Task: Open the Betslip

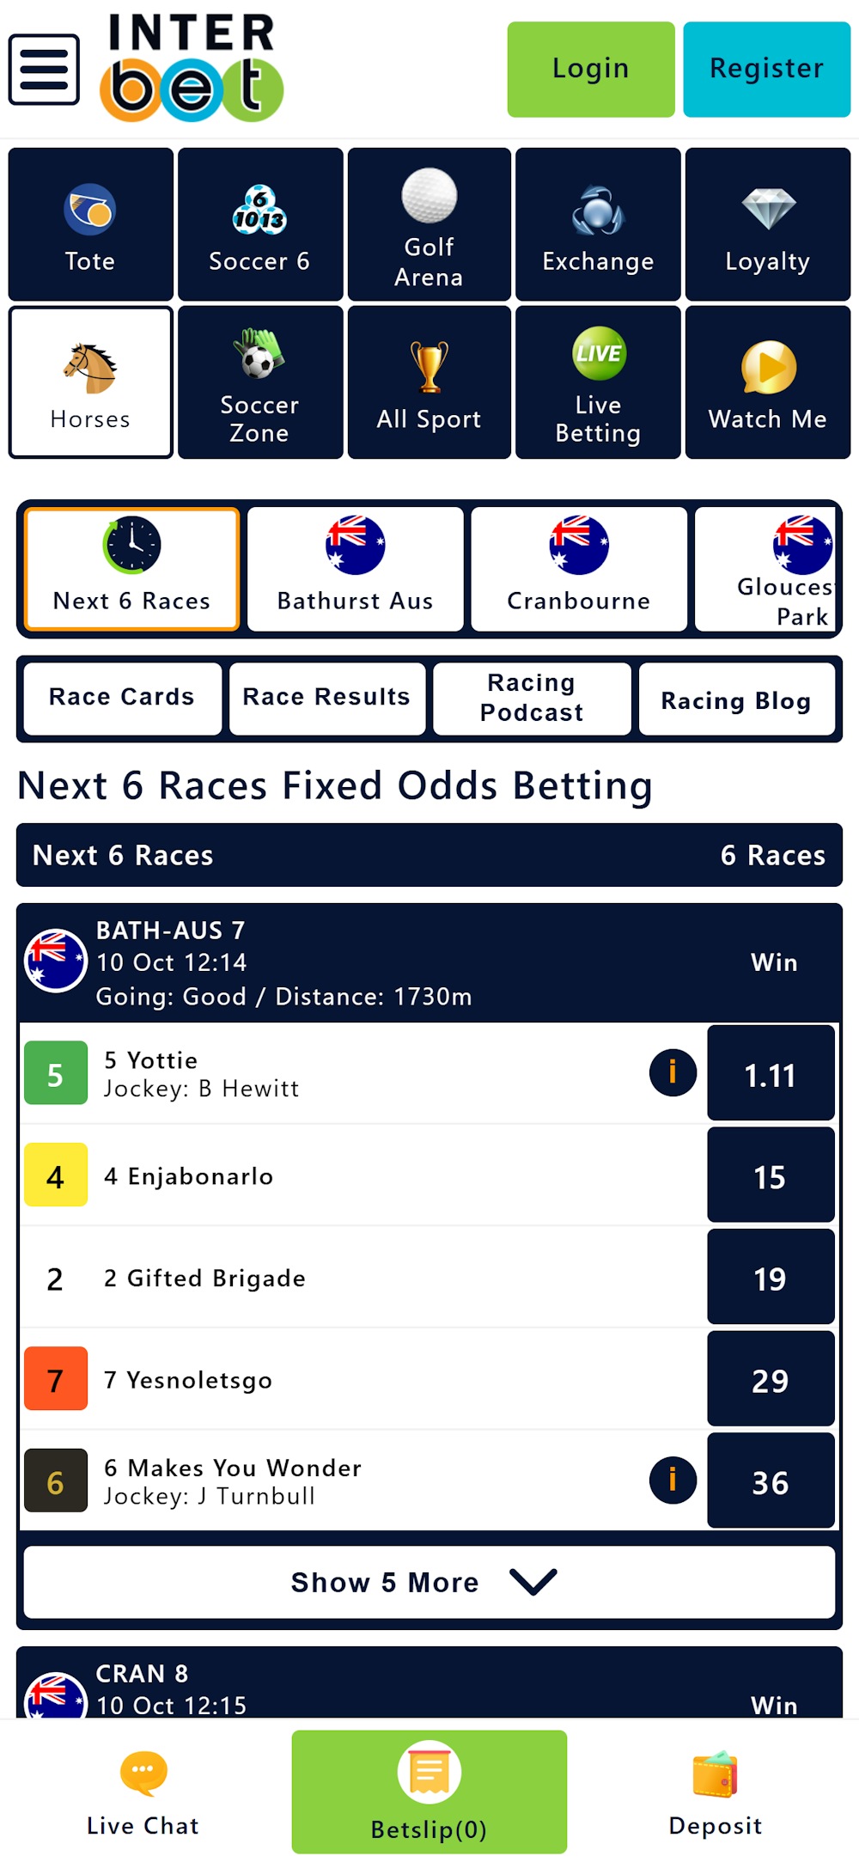Action: (x=429, y=1792)
